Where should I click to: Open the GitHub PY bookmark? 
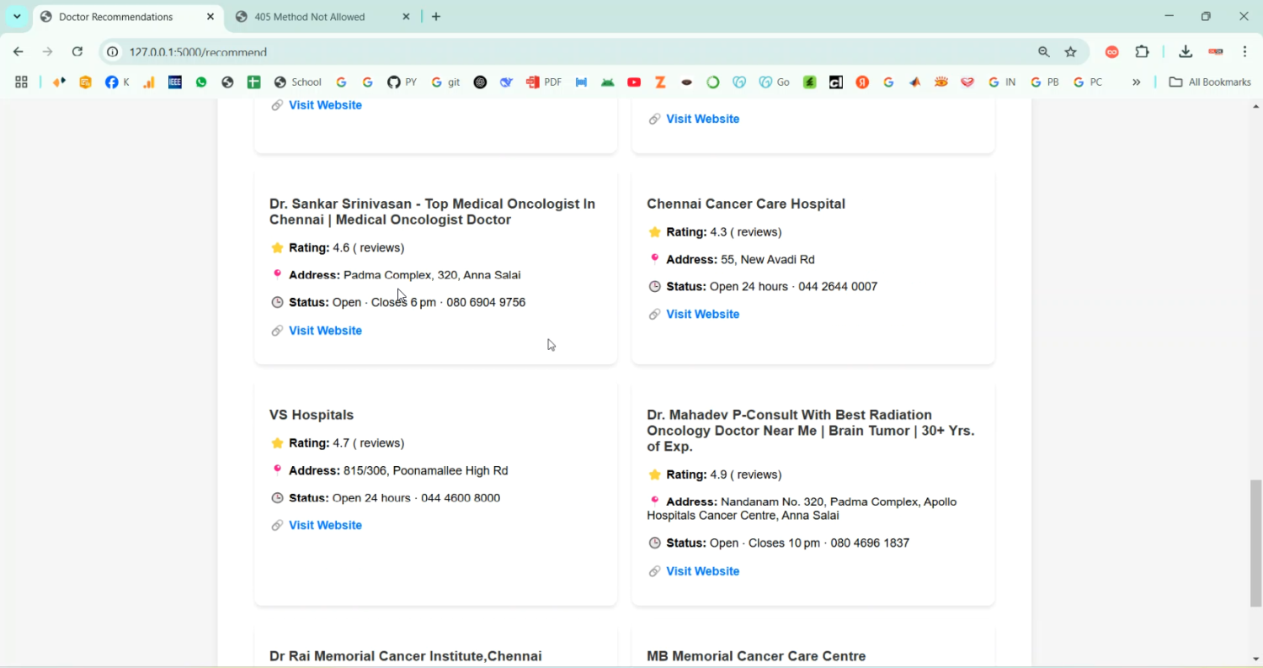pos(402,82)
